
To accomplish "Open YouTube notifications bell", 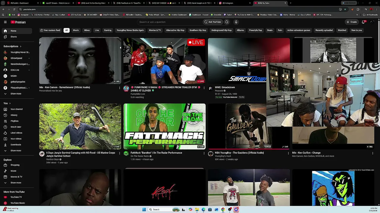I will [x=363, y=22].
